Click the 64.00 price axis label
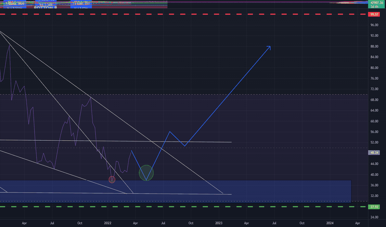The width and height of the screenshot is (386, 227). click(374, 111)
